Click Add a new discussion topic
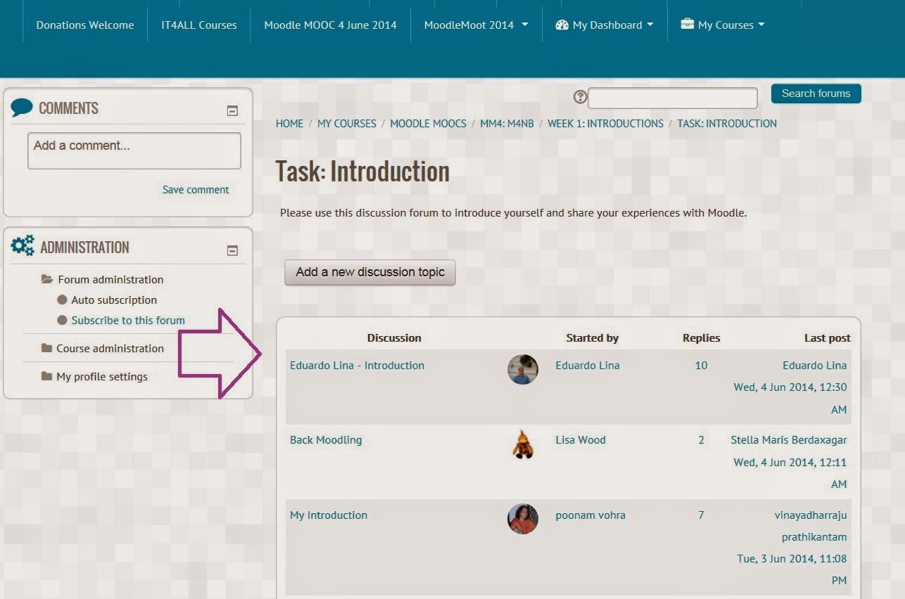The height and width of the screenshot is (599, 905). [369, 272]
